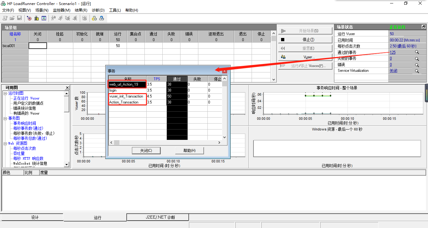Close the 事务 dialog with 关闭(C)
Image resolution: width=428 pixels, height=228 pixels.
click(x=146, y=151)
